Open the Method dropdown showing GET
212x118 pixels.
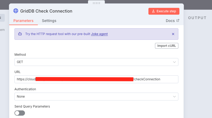(x=96, y=62)
